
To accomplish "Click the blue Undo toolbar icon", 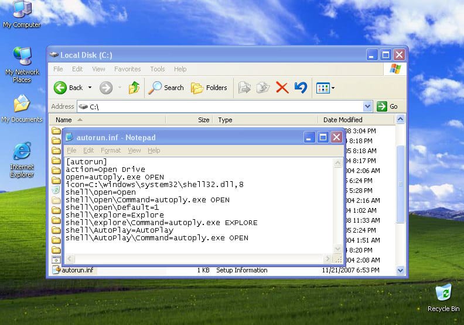I will [x=301, y=88].
